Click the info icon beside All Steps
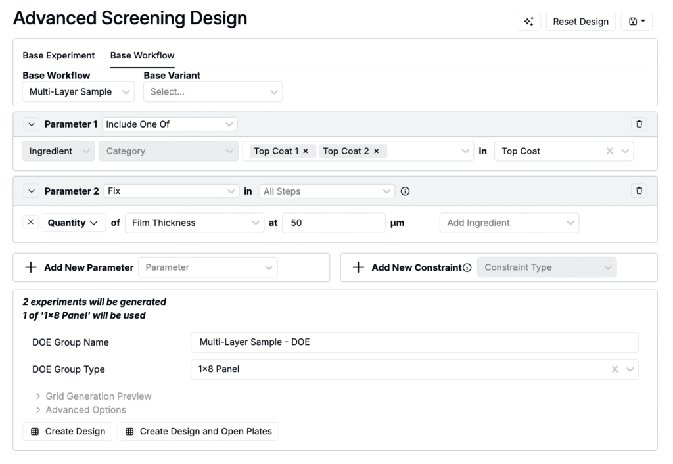This screenshot has height=464, width=673. click(405, 191)
